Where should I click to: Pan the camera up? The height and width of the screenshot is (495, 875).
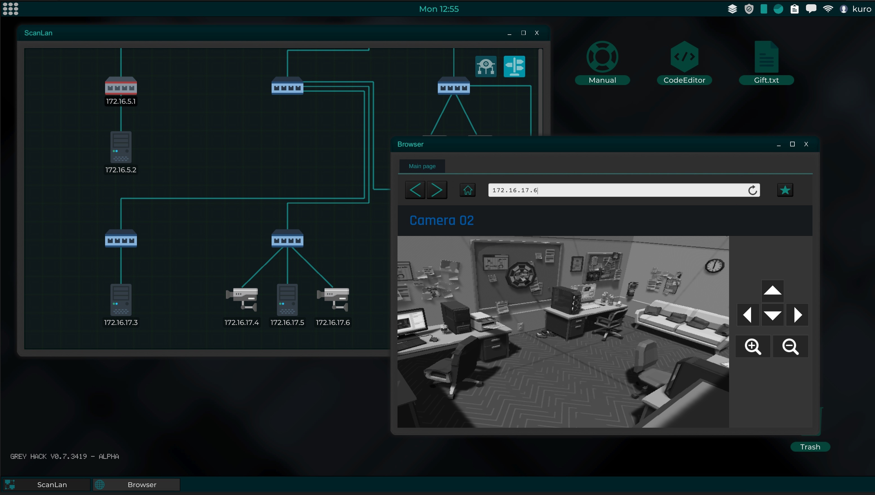coord(772,291)
